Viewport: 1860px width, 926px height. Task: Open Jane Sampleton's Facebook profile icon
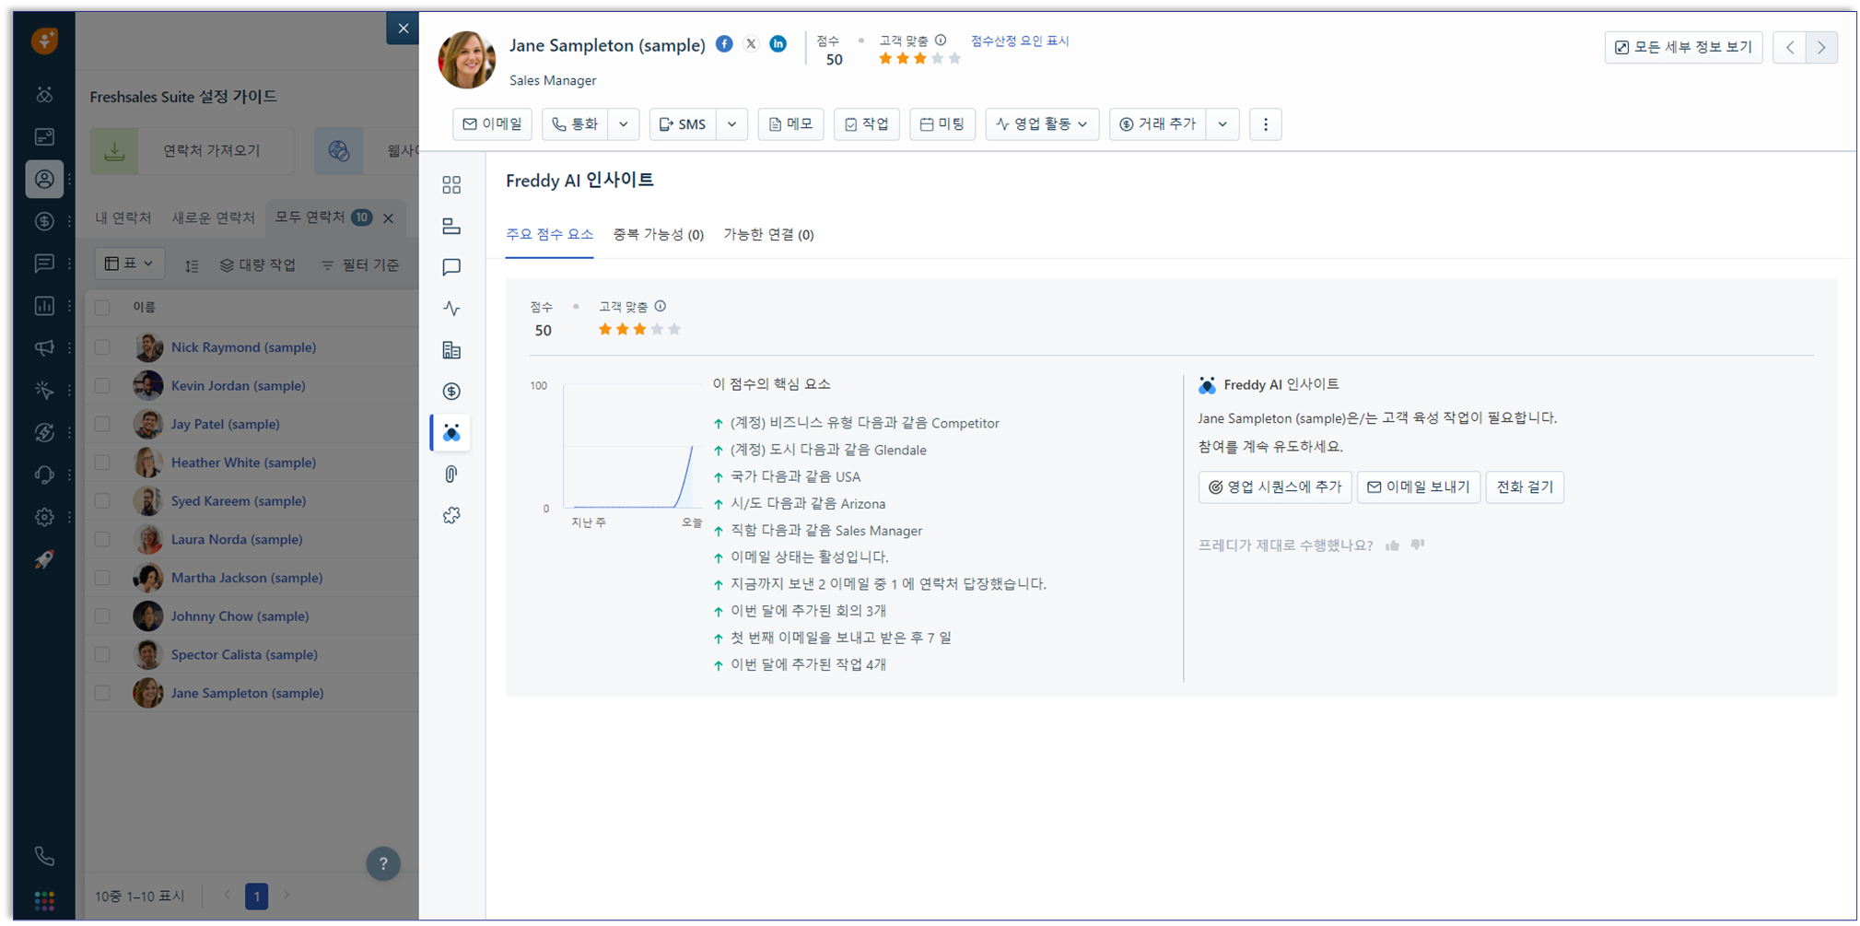[725, 44]
